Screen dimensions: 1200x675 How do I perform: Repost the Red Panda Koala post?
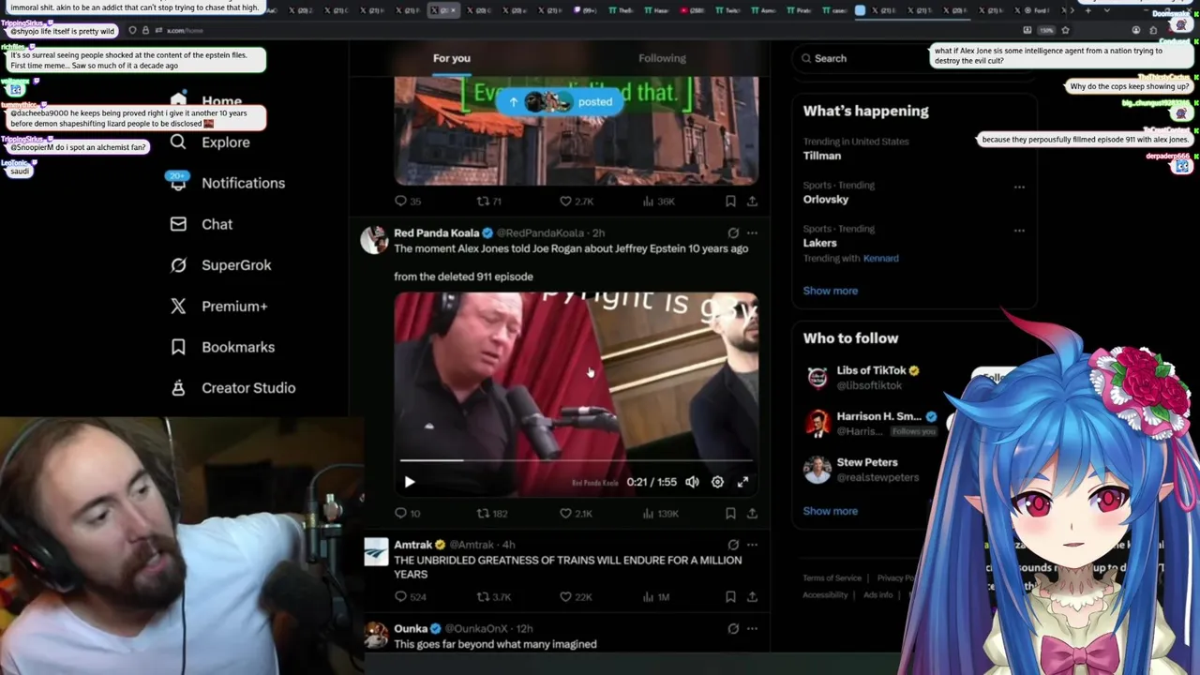tap(492, 514)
